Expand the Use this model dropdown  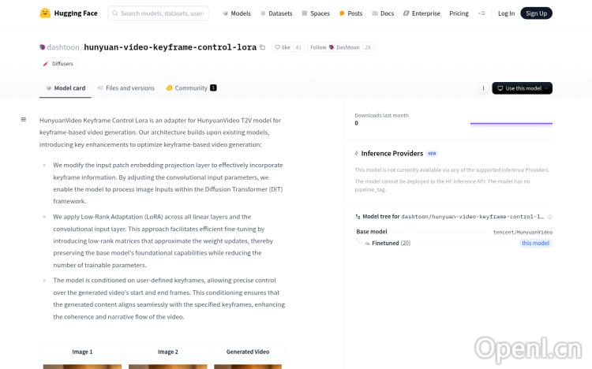click(x=523, y=88)
